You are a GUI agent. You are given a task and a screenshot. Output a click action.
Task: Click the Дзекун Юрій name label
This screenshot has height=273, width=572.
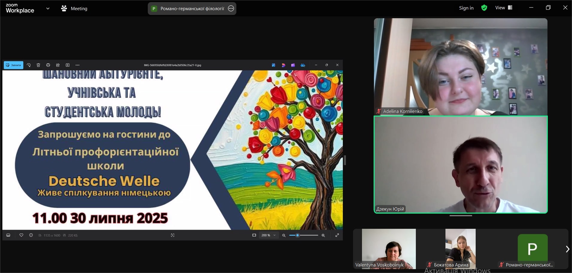390,209
